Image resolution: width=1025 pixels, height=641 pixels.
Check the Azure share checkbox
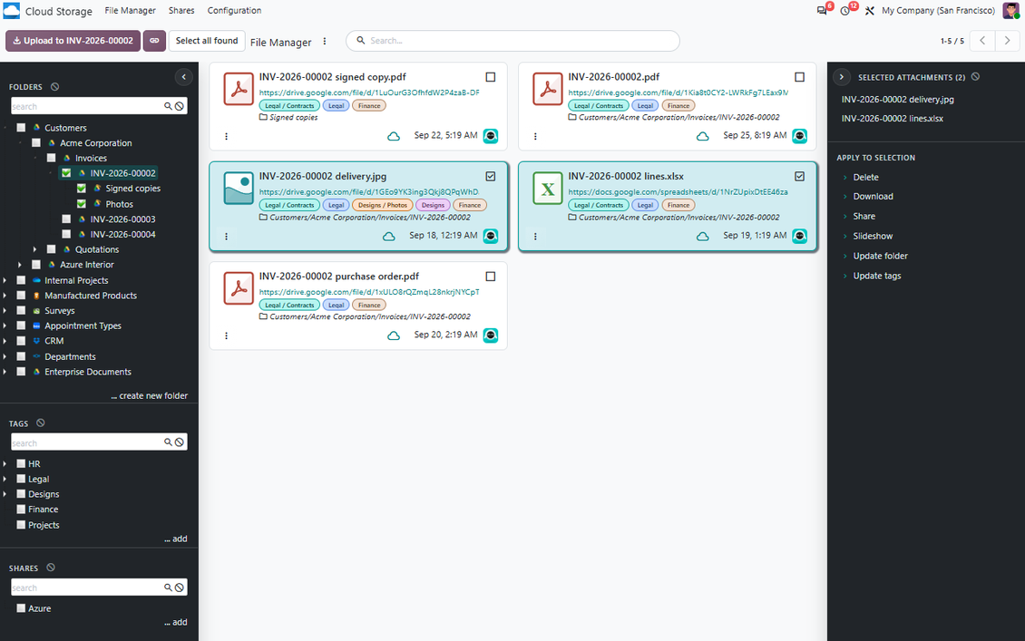(21, 607)
